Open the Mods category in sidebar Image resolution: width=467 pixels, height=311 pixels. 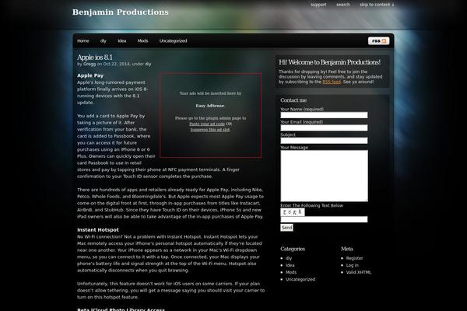point(291,272)
